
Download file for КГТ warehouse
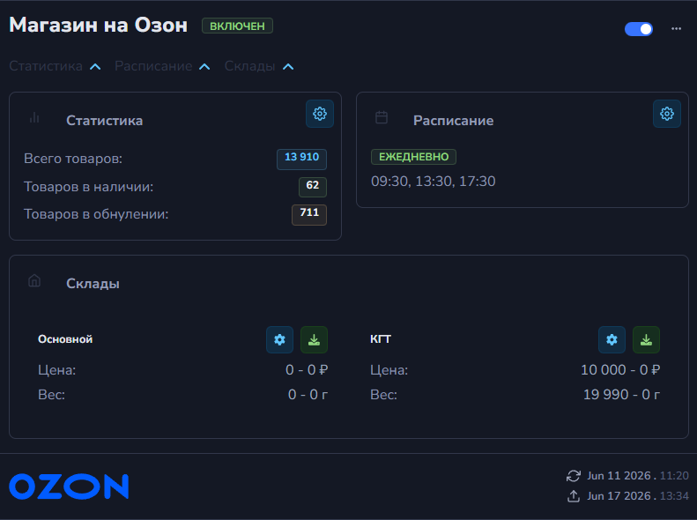tap(646, 340)
